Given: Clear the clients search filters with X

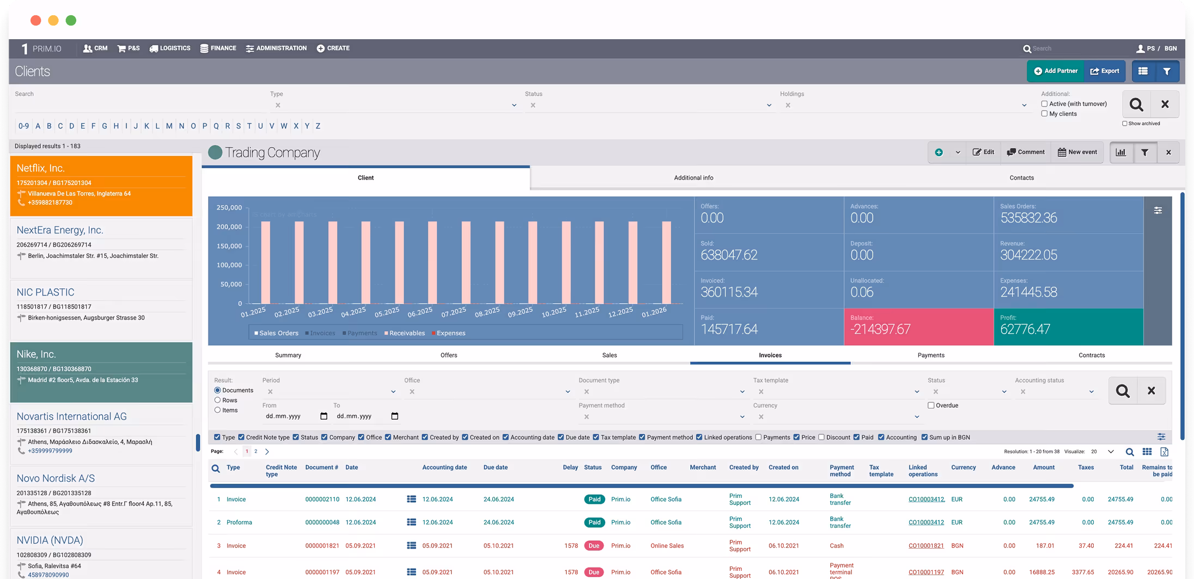Looking at the screenshot, I should pyautogui.click(x=1165, y=104).
